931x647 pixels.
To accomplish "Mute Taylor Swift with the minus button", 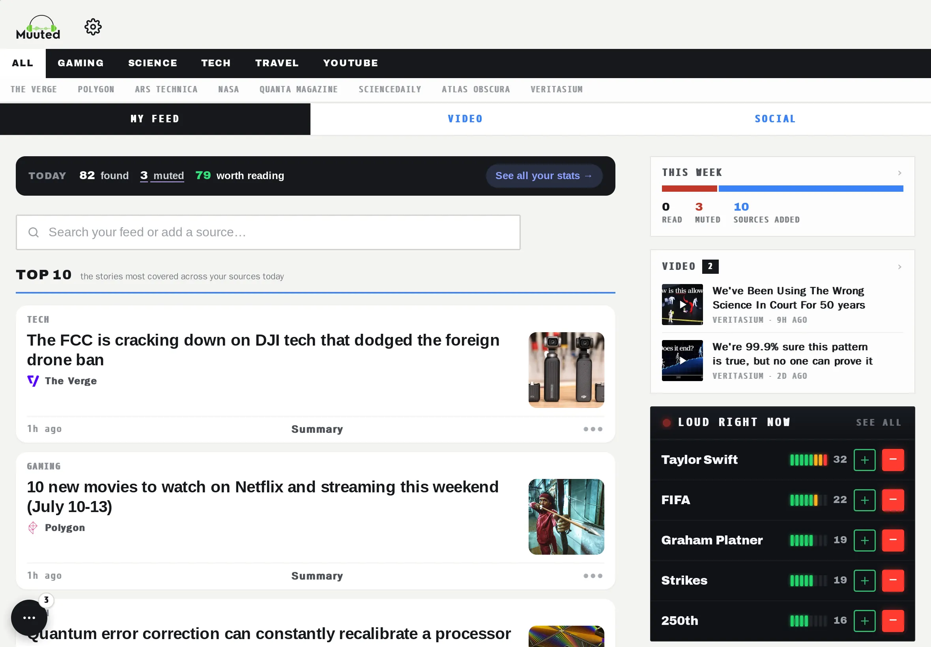I will point(893,460).
